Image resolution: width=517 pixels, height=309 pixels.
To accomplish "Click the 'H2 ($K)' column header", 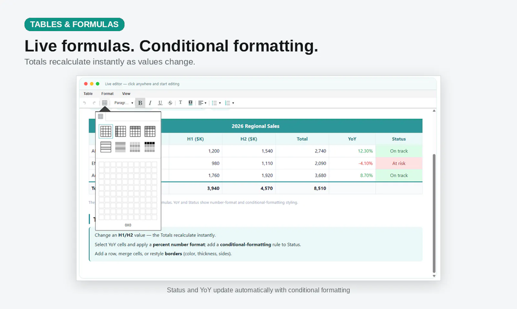I will click(x=249, y=139).
